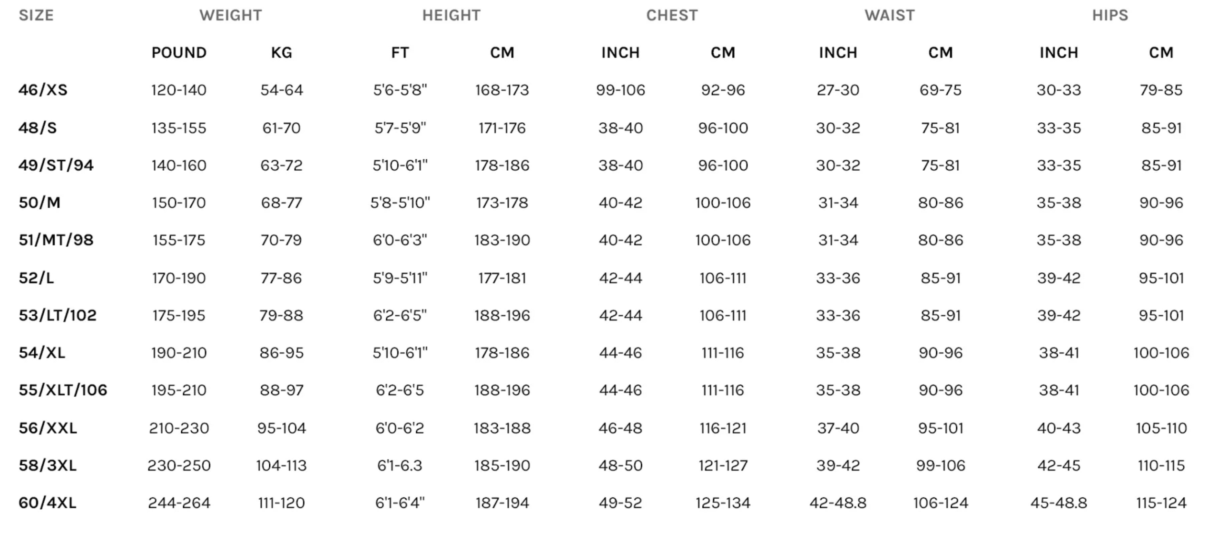Select the FT sub-header under HEIGHT

[x=400, y=52]
